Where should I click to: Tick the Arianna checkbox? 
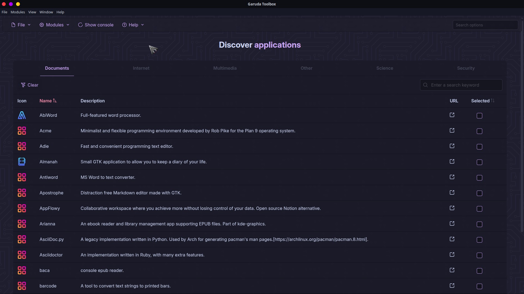tap(480, 224)
